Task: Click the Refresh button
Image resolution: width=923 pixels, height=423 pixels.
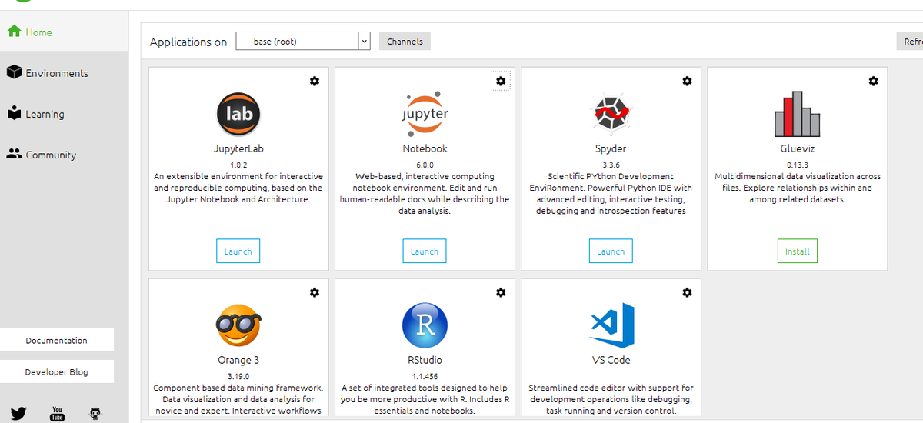Action: pos(910,42)
